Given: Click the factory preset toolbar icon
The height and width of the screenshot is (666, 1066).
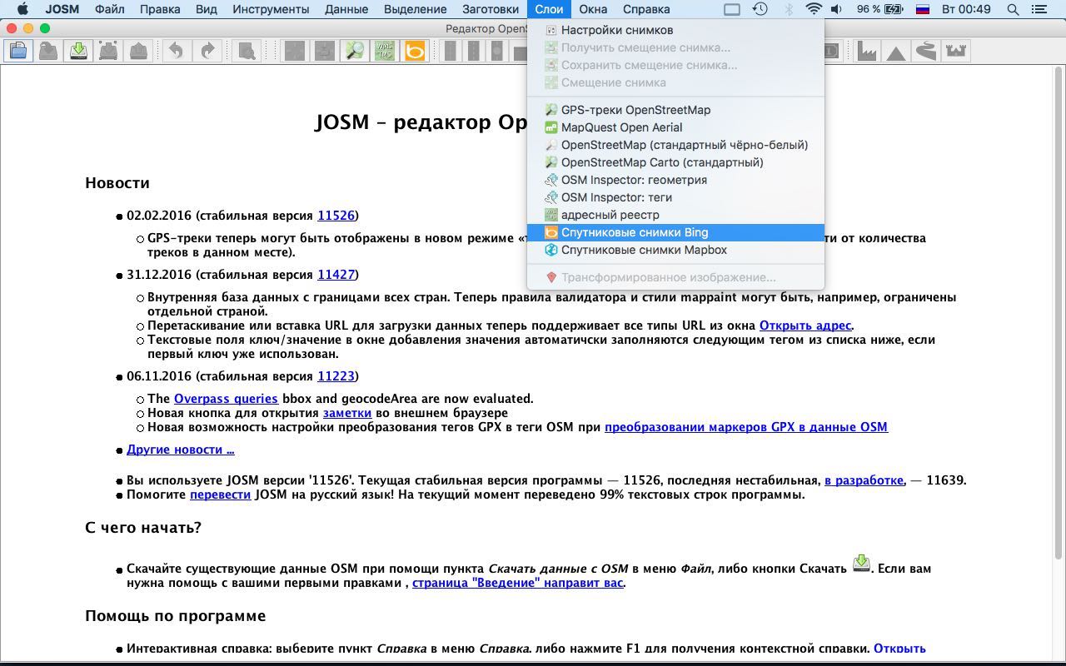Looking at the screenshot, I should click(867, 52).
